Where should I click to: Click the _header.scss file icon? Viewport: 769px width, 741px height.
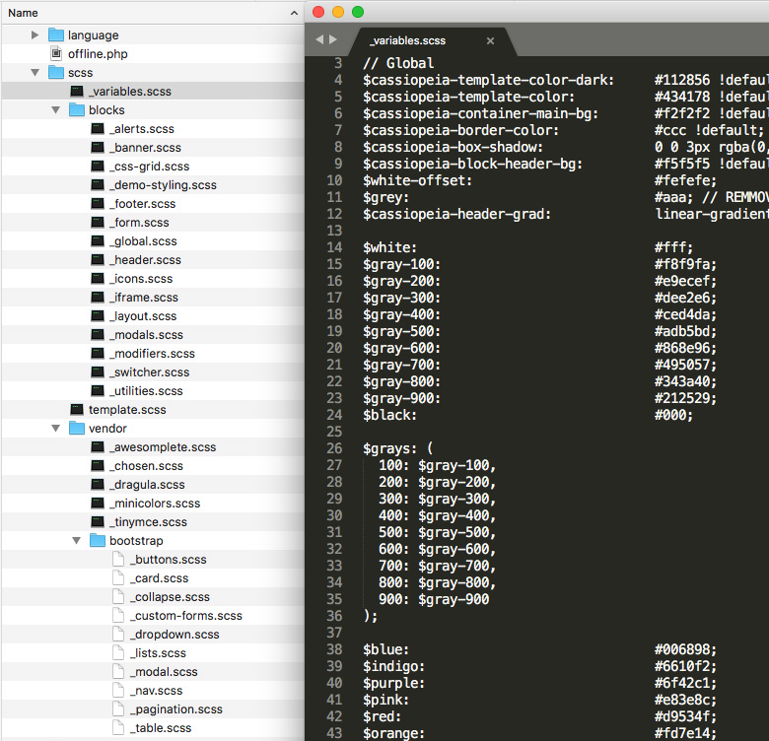98,259
